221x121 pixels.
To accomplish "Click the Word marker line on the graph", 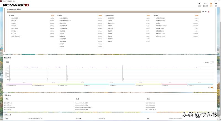I will pyautogui.click(x=9, y=73).
